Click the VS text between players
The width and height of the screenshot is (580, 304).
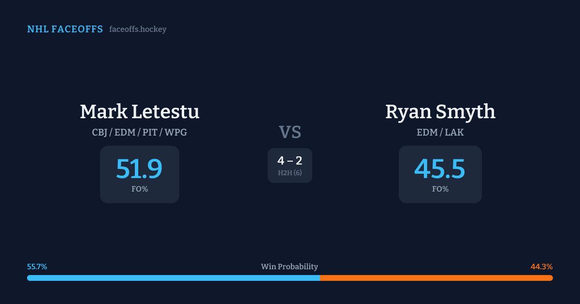(290, 132)
